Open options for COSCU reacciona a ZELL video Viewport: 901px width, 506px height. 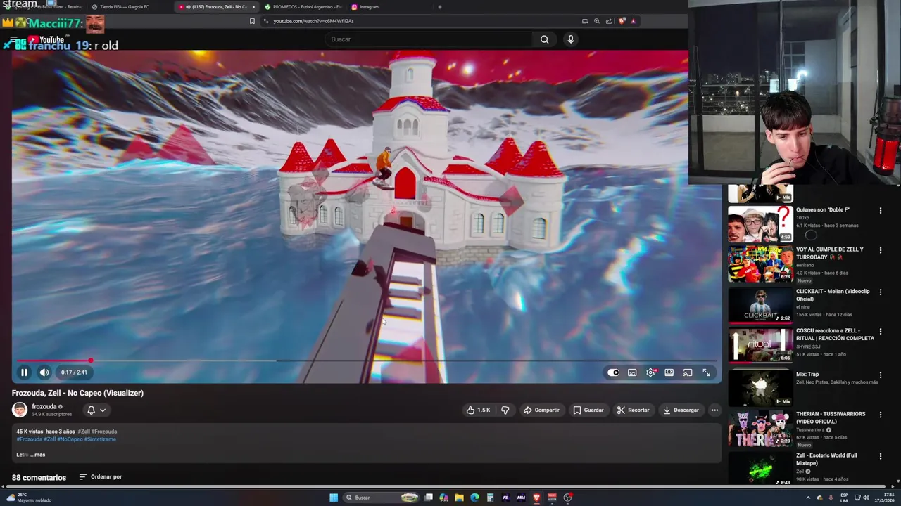click(x=880, y=331)
